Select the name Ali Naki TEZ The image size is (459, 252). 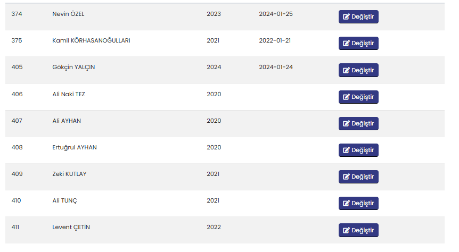69,94
